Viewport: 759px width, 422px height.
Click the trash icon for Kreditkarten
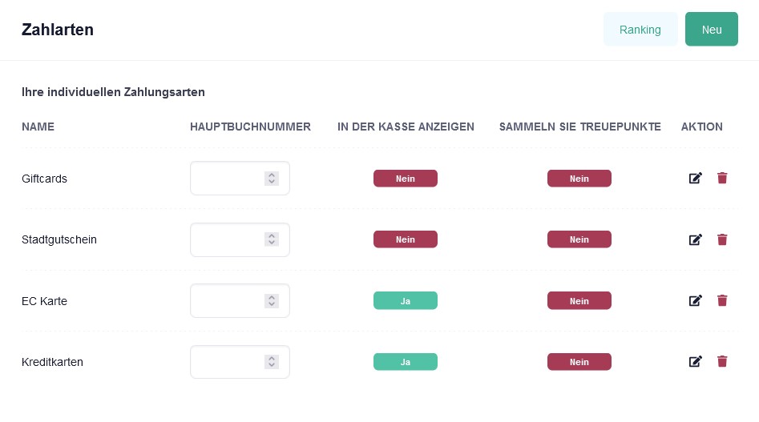click(722, 362)
